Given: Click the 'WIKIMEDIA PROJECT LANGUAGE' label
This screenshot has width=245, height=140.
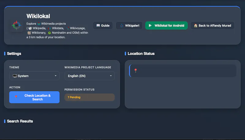Looking at the screenshot, I should tap(88, 67).
